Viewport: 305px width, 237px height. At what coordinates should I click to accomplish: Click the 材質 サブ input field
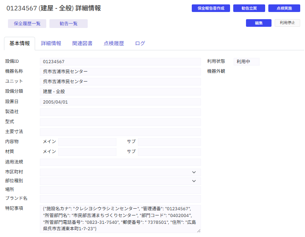click(169, 152)
